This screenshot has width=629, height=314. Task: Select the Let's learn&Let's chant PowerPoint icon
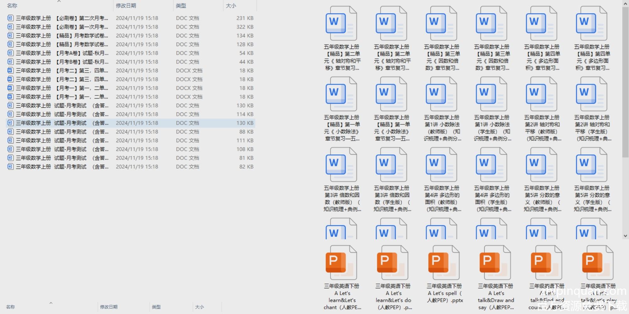pyautogui.click(x=342, y=263)
